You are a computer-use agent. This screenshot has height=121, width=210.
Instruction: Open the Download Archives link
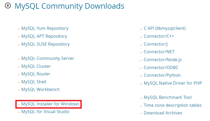pos(163,113)
